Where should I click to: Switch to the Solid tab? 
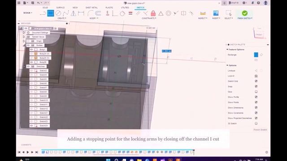click(45, 8)
